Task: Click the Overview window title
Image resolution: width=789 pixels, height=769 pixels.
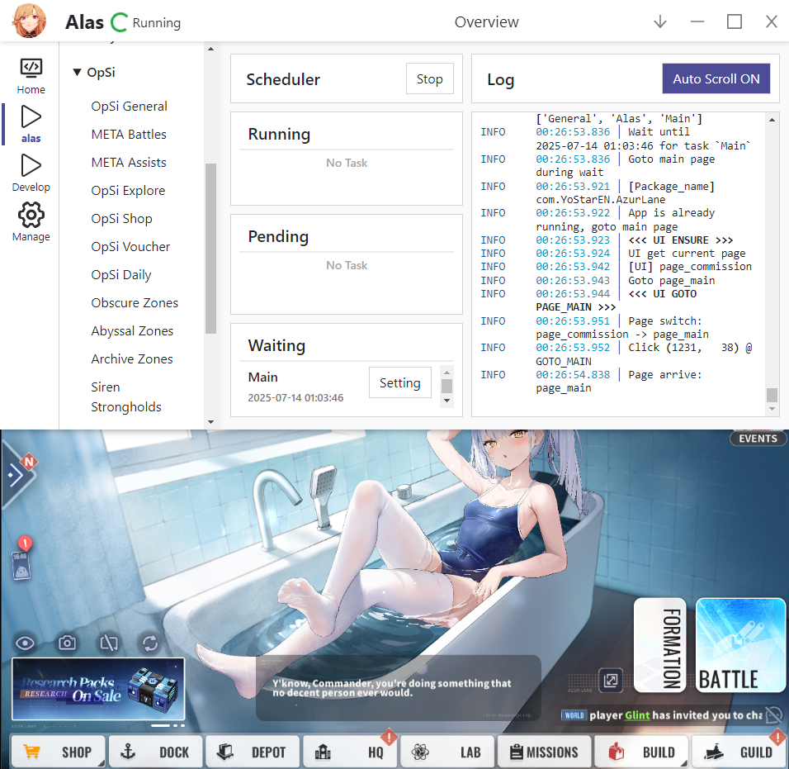Action: pos(486,22)
